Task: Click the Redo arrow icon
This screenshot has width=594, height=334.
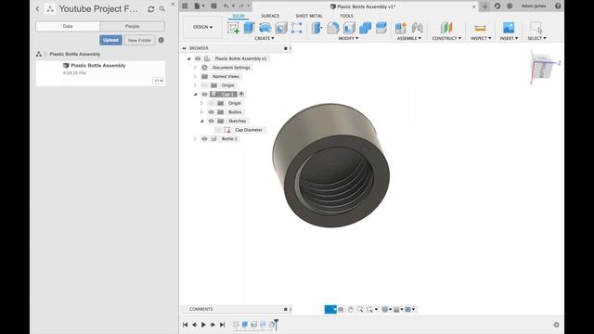Action: [241, 6]
